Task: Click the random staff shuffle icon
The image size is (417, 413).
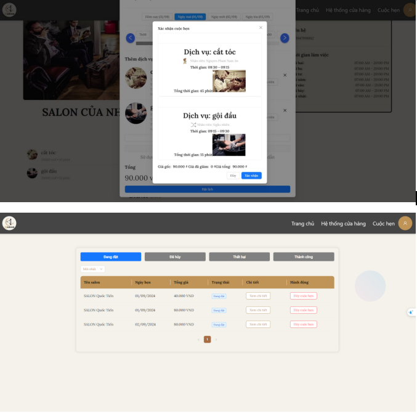Action: [193, 125]
